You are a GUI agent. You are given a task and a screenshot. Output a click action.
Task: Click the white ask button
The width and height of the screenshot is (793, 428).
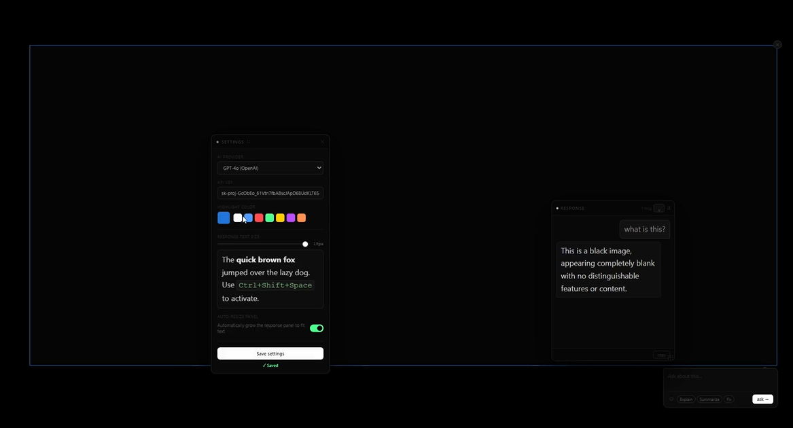coord(762,399)
